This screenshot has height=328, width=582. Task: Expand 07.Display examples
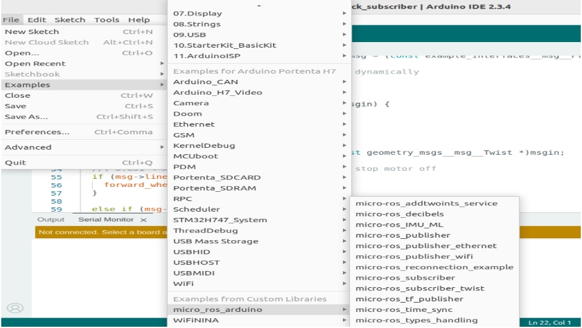(x=259, y=14)
